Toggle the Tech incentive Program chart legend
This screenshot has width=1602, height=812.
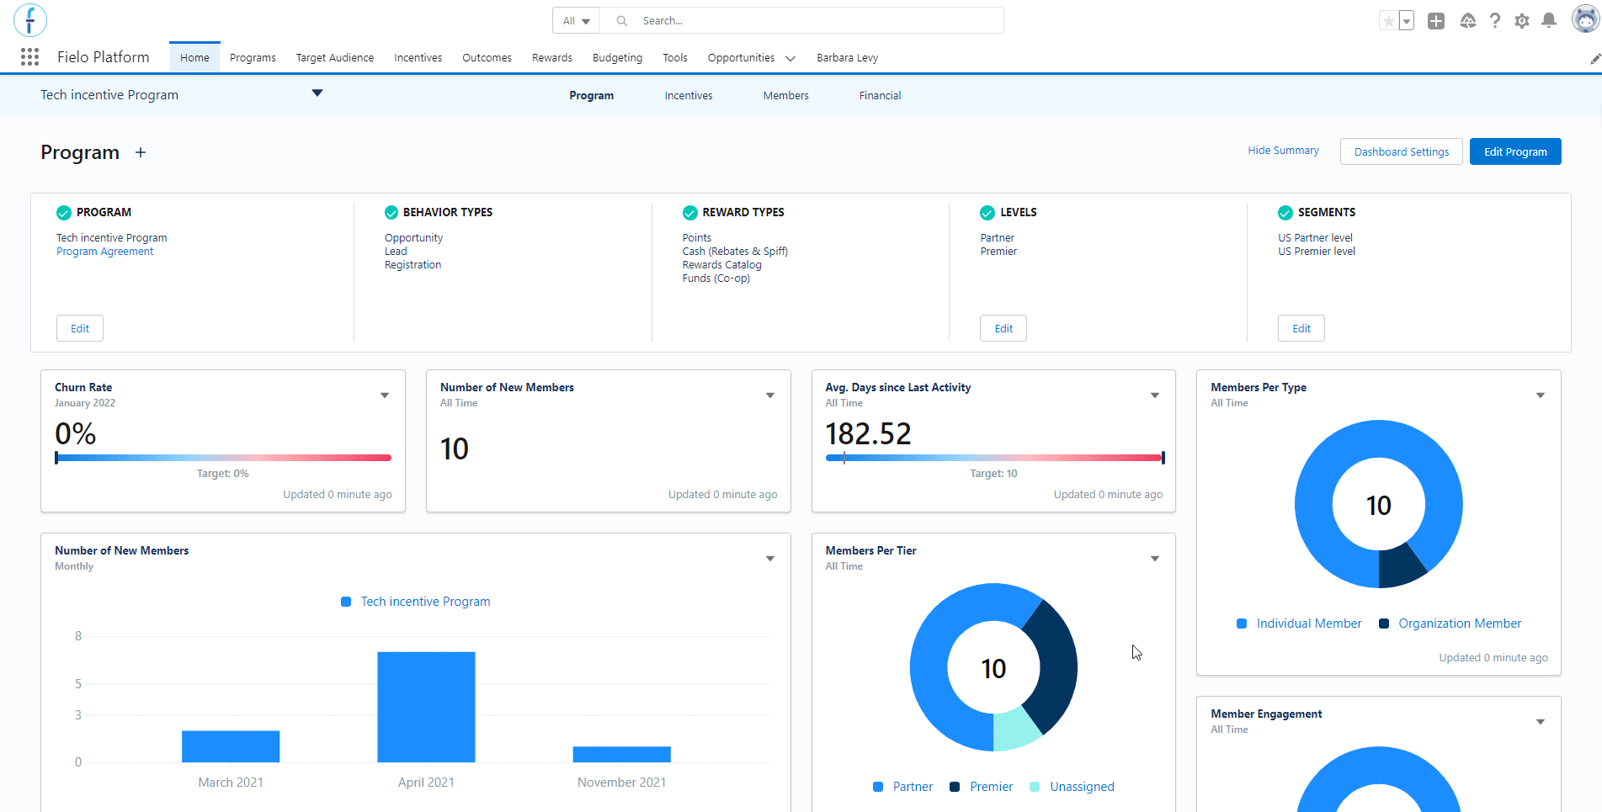[x=416, y=602]
